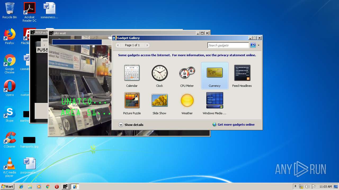Open Windows Explorer from taskbar
The image size is (339, 190).
(x=30, y=187)
